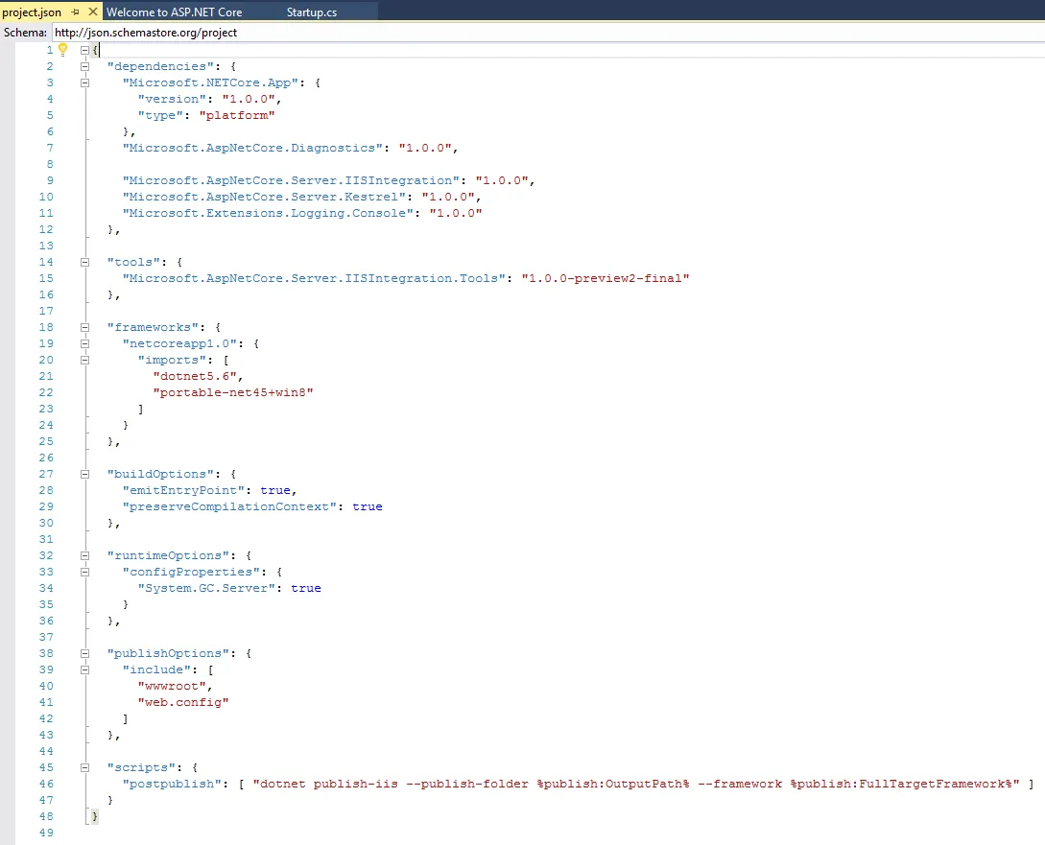Click the "System.GC.Server" key
1045x845 pixels.
pyautogui.click(x=206, y=588)
